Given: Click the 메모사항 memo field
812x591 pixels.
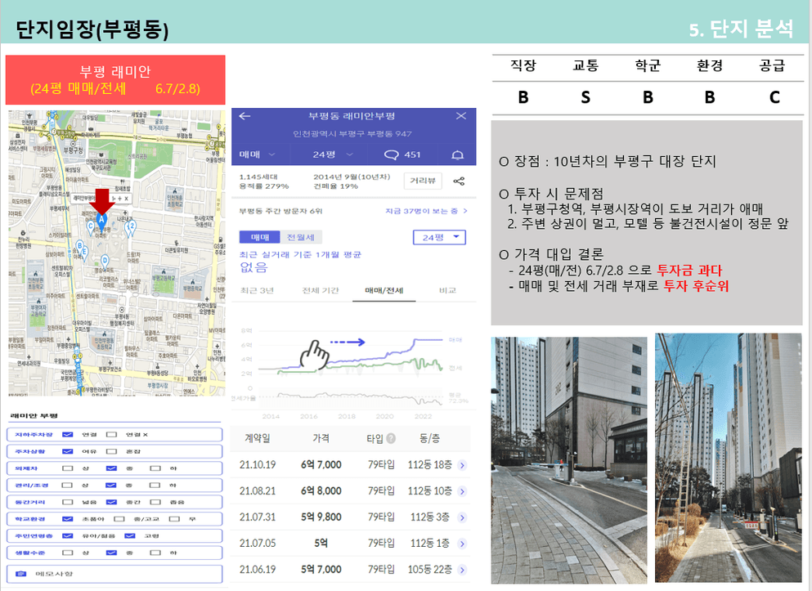Looking at the screenshot, I should (114, 573).
